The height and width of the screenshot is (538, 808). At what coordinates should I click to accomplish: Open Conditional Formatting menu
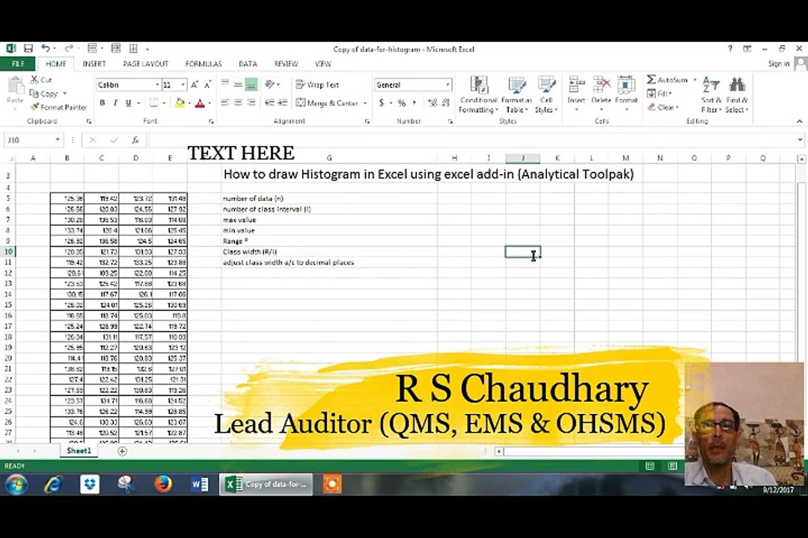478,95
